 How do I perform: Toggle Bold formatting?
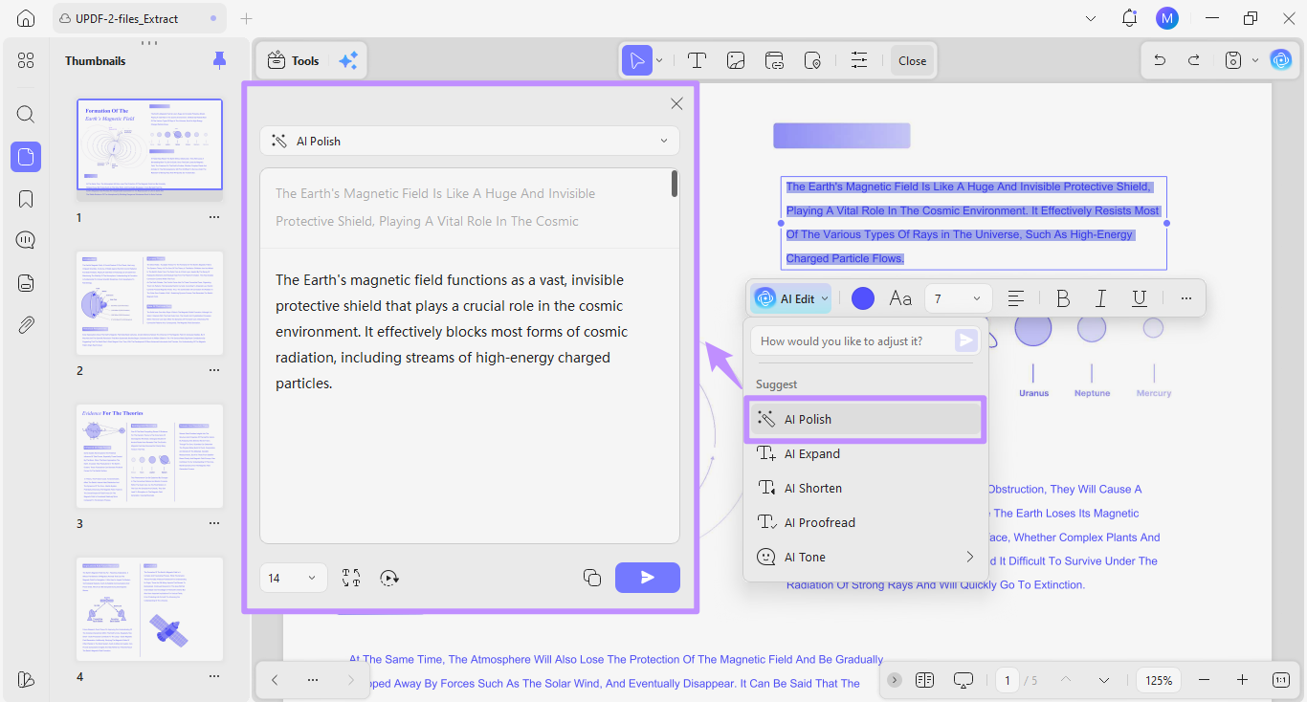1062,299
